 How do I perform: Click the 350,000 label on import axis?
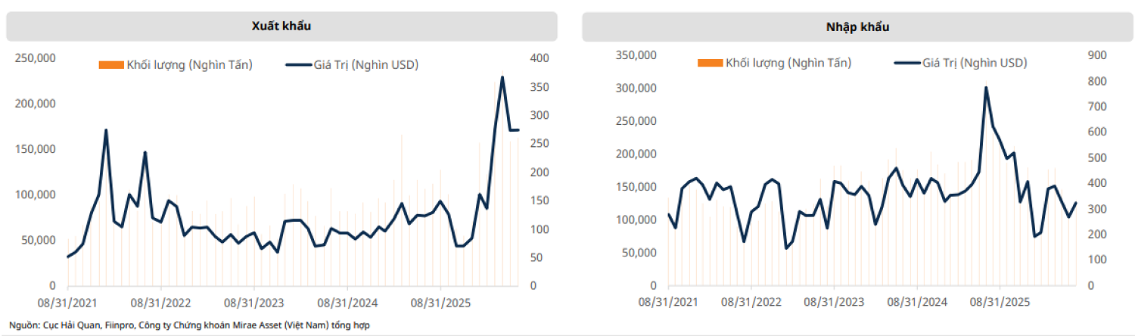pos(635,55)
